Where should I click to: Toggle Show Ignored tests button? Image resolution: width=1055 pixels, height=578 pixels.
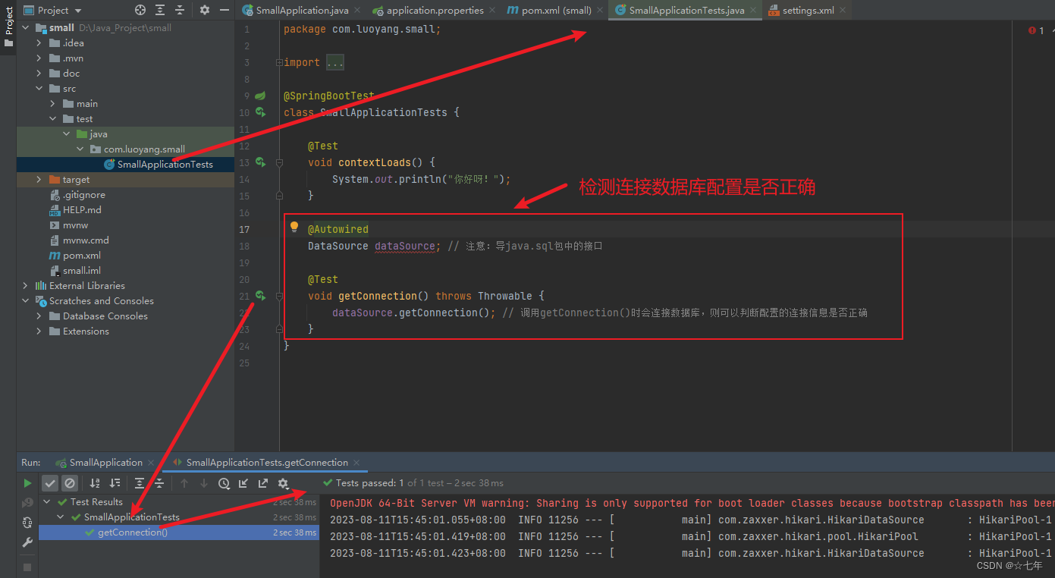pyautogui.click(x=69, y=483)
